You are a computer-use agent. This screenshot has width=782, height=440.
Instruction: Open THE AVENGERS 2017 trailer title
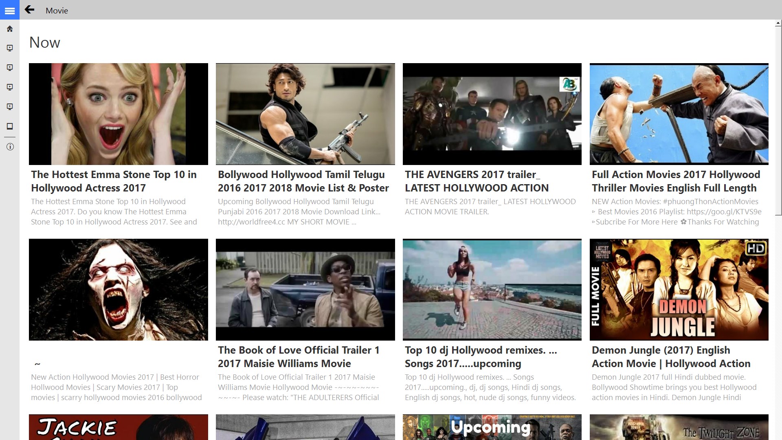pyautogui.click(x=477, y=181)
